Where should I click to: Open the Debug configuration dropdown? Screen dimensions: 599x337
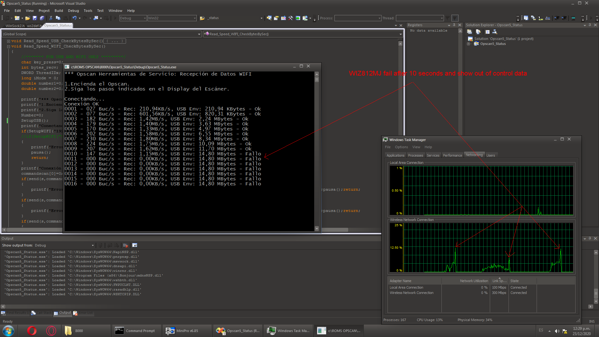(133, 18)
